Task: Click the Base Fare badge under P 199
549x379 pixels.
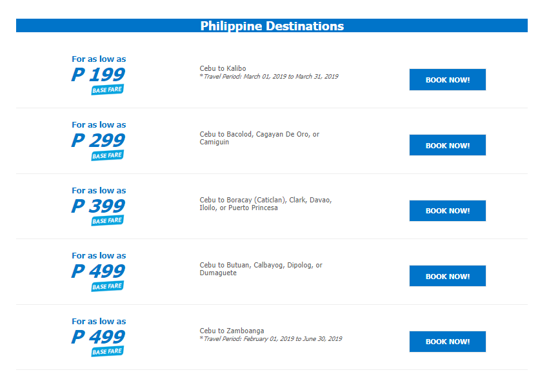Action: coord(107,90)
